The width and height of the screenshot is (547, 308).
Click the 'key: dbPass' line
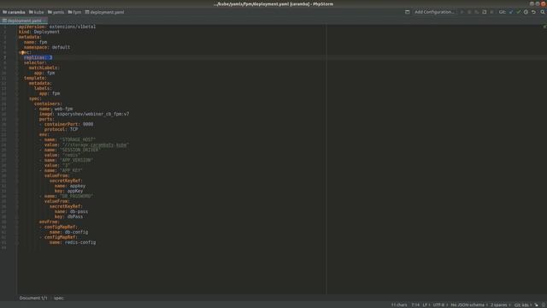68,216
